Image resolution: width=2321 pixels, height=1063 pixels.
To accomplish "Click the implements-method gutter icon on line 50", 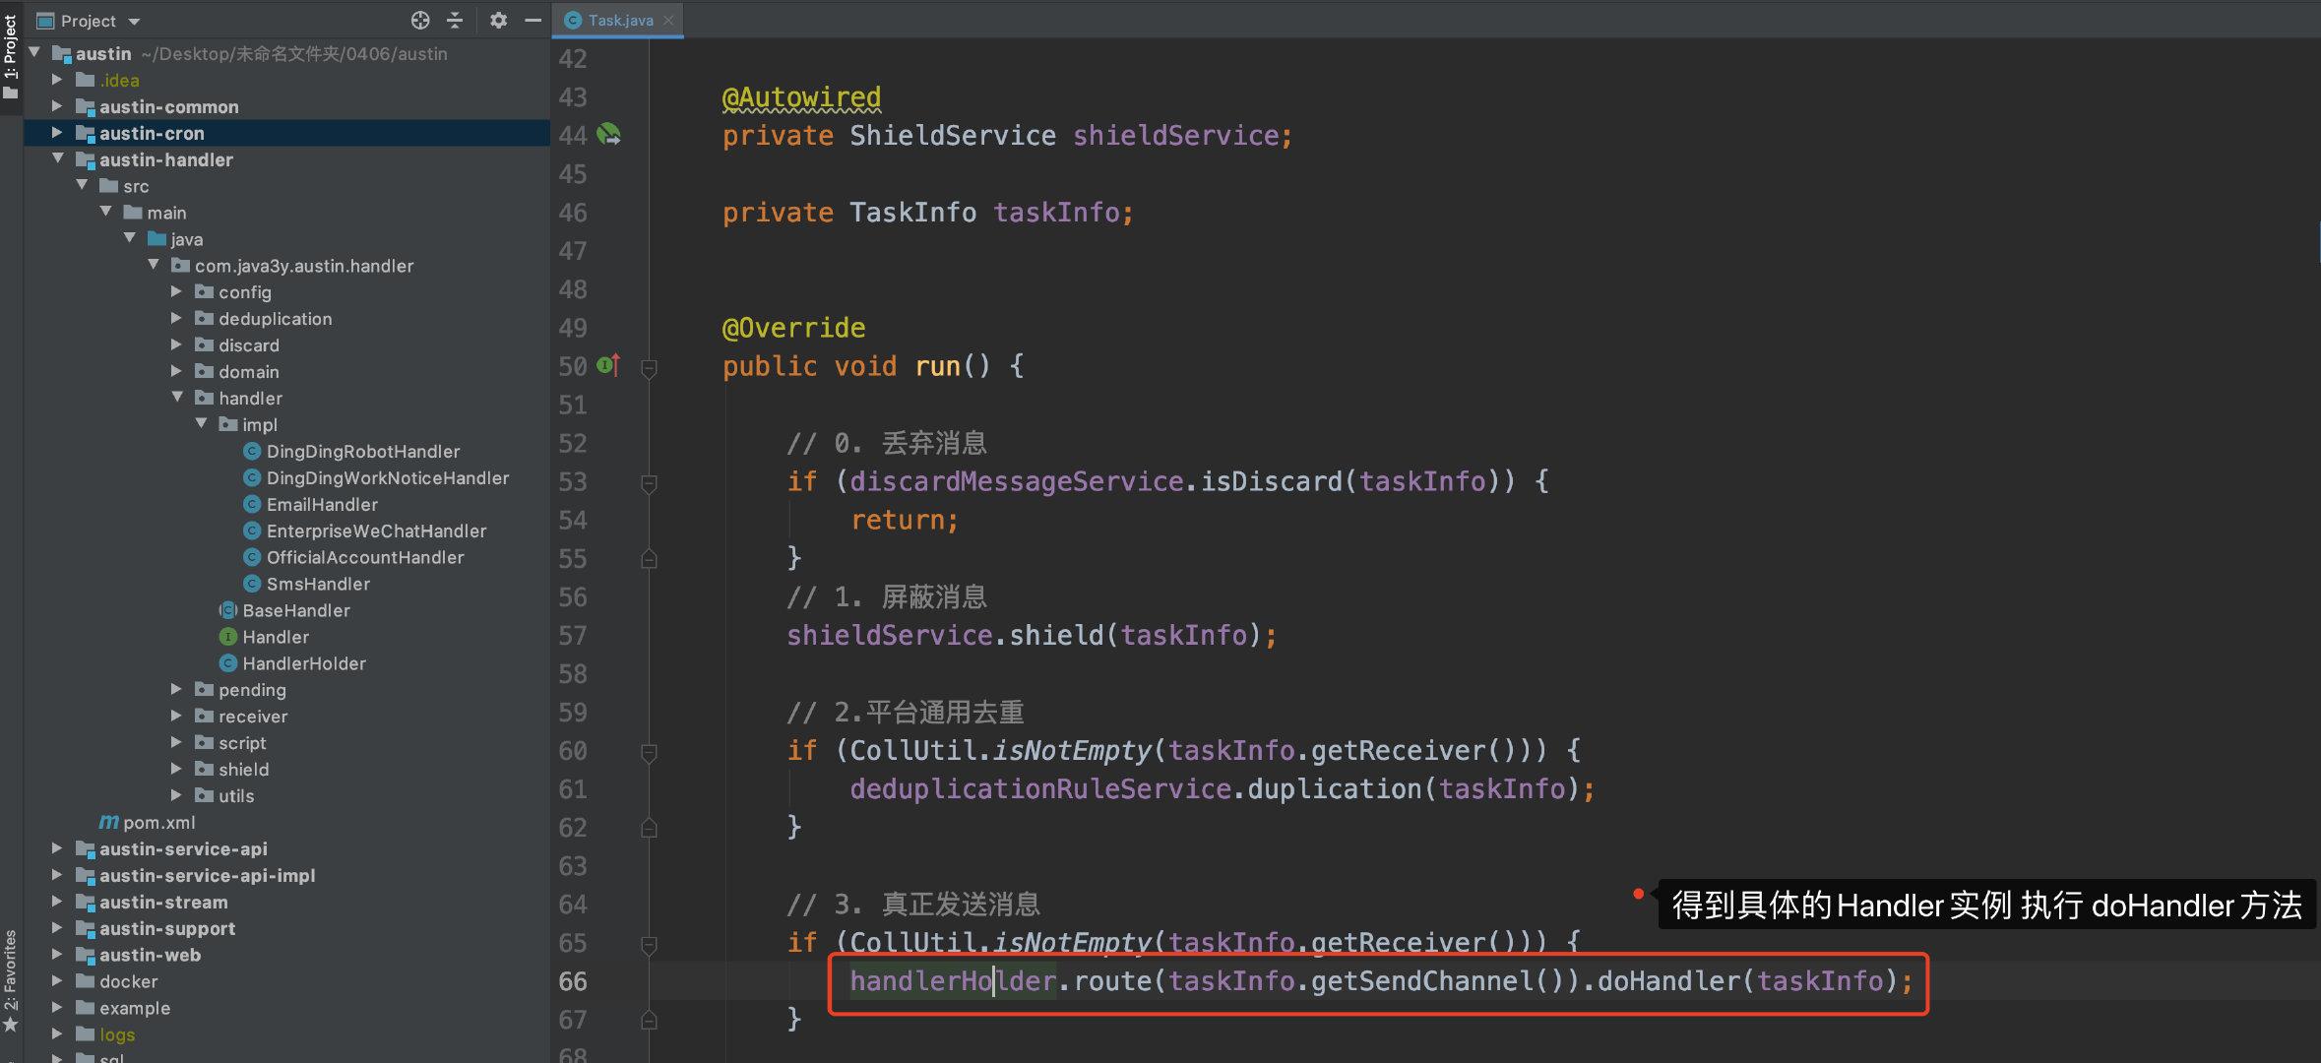I will pos(609,365).
